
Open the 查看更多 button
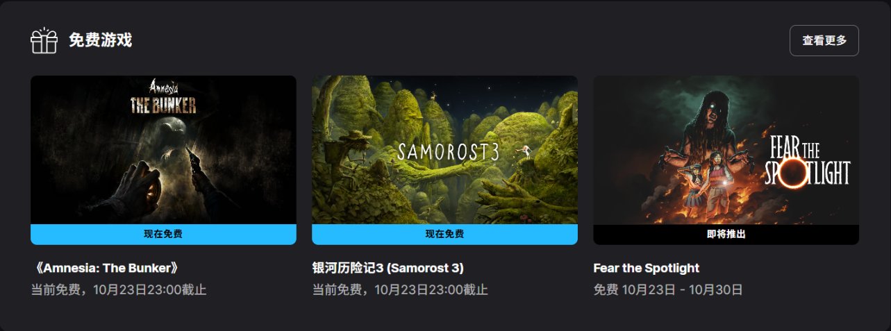[x=824, y=40]
